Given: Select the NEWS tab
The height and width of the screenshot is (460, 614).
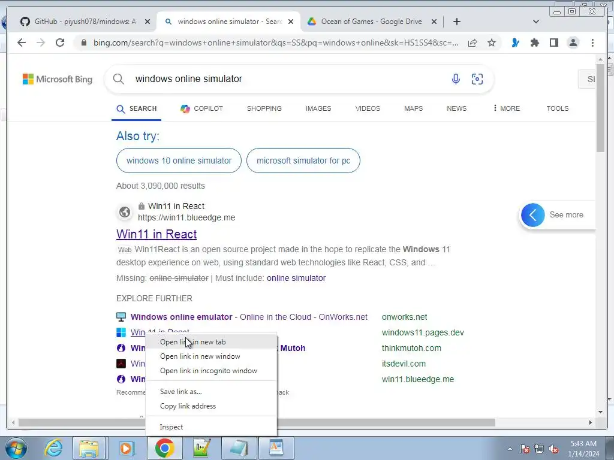Looking at the screenshot, I should (456, 109).
